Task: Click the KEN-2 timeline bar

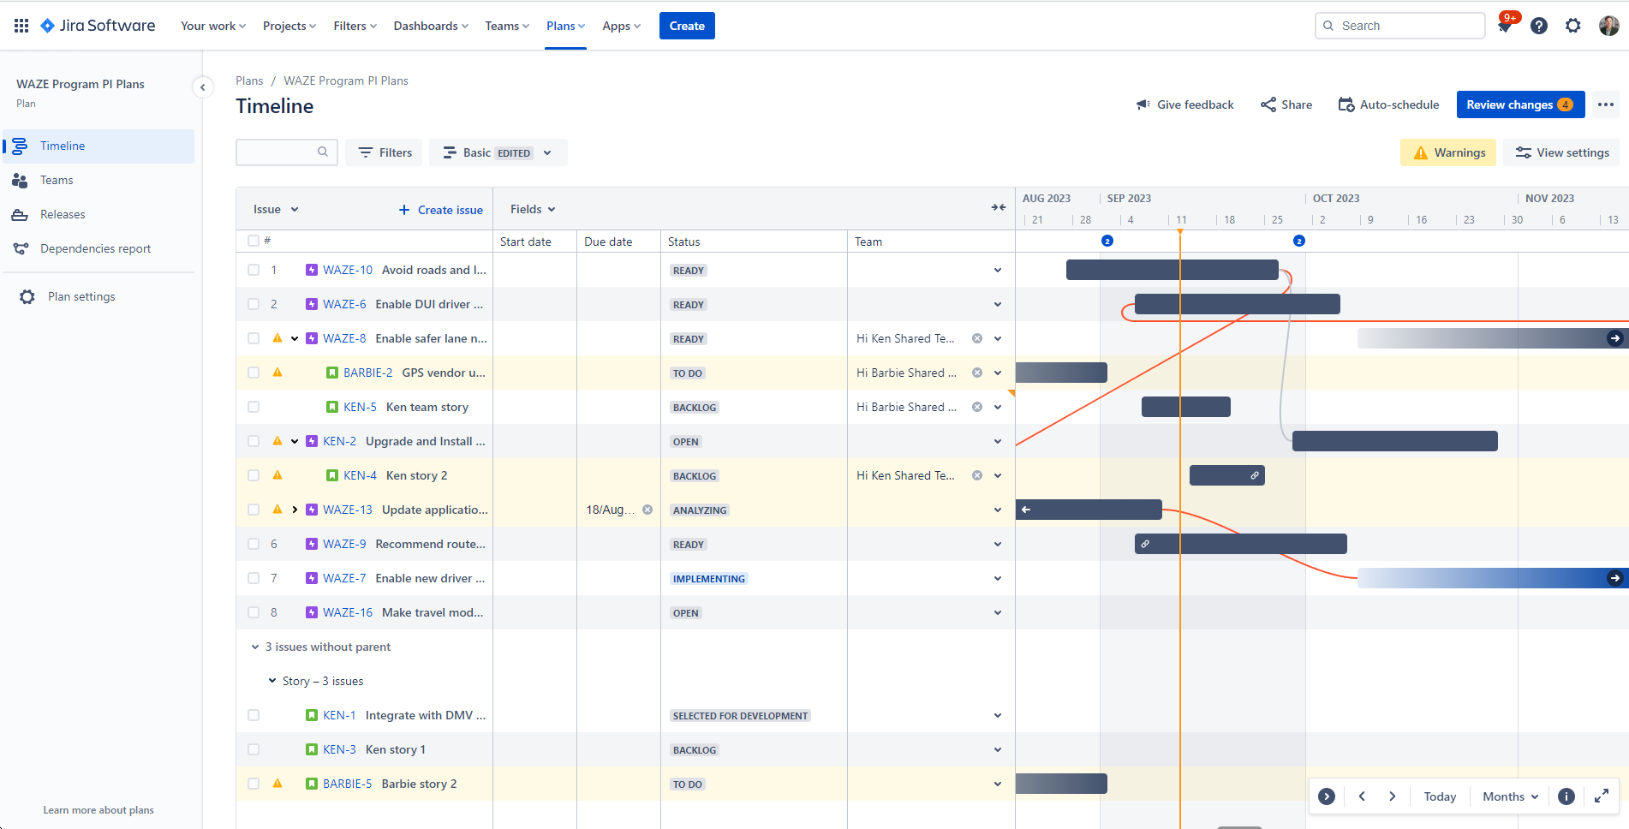Action: [1394, 441]
